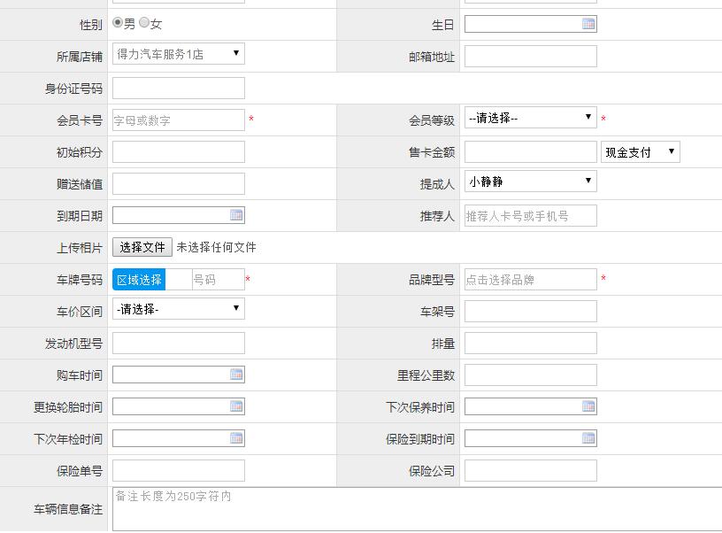Open the calendar picker for 下次保养时间

click(588, 406)
